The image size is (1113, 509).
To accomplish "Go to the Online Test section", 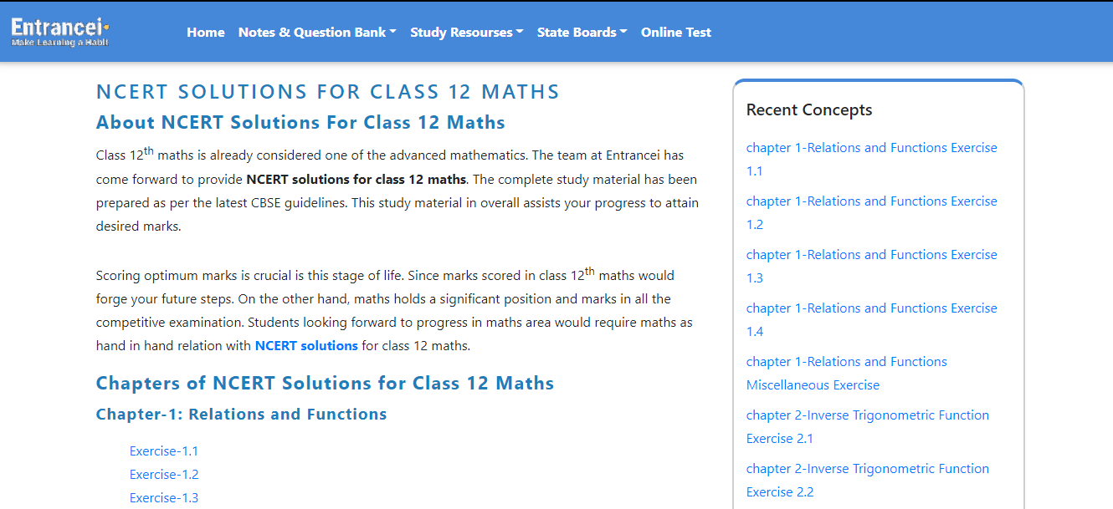I will [x=675, y=32].
